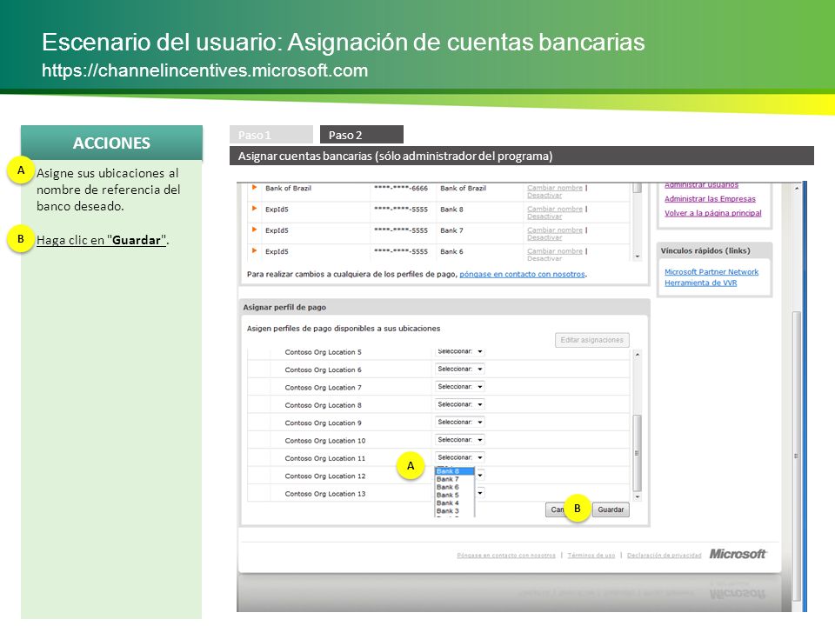This screenshot has height=626, width=835.
Task: Choose Bank 6 in the open dropdown list
Action: (x=454, y=487)
